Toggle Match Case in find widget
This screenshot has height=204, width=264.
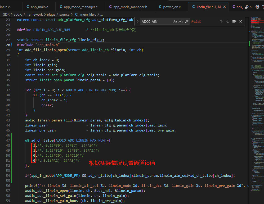pyautogui.click(x=175, y=21)
